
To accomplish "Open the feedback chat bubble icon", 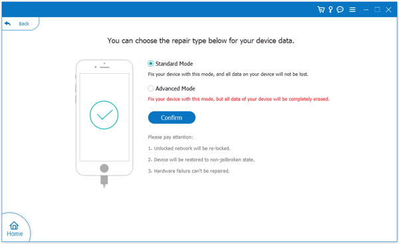I will tap(340, 10).
